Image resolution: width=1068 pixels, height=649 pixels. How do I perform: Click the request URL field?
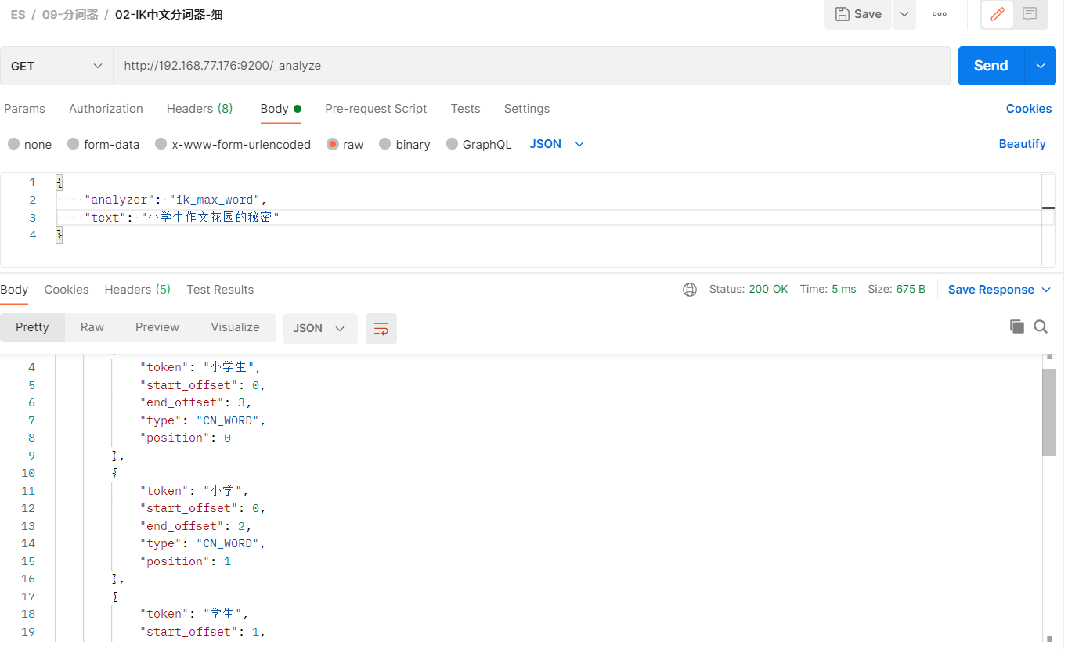click(x=532, y=66)
